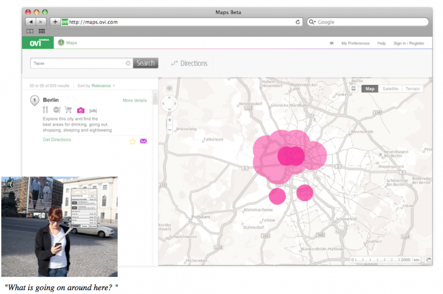Image resolution: width=443 pixels, height=294 pixels.
Task: Click Sign in / Register
Action: (x=409, y=43)
